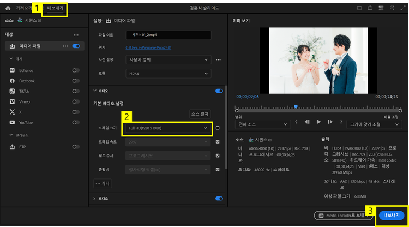Click the YouTube icon

point(12,122)
